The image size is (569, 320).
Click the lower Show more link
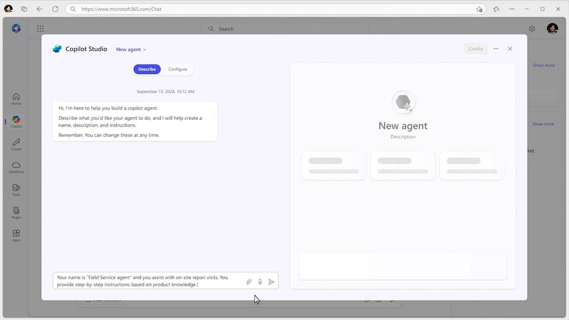(x=543, y=124)
